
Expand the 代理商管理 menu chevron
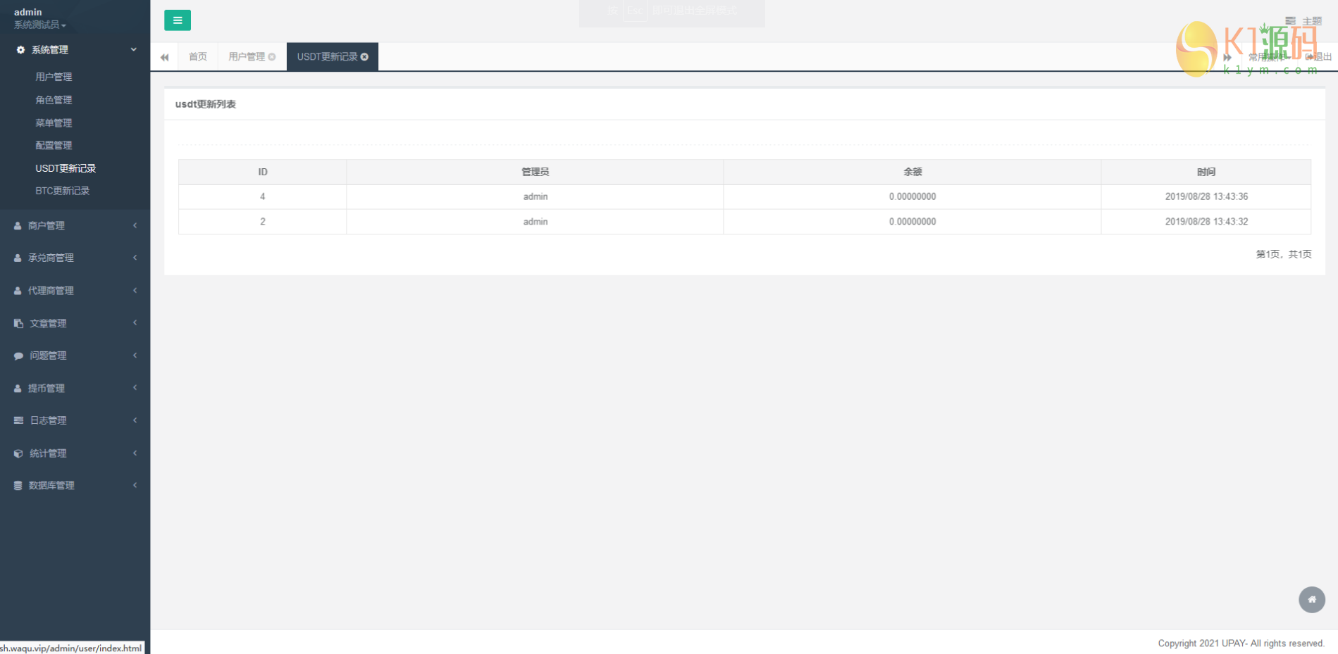pos(135,290)
